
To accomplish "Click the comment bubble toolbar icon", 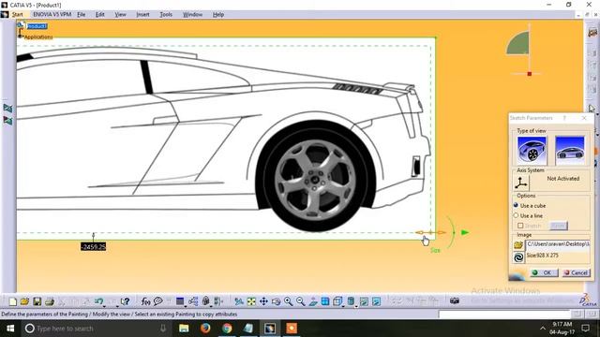I will point(158,301).
